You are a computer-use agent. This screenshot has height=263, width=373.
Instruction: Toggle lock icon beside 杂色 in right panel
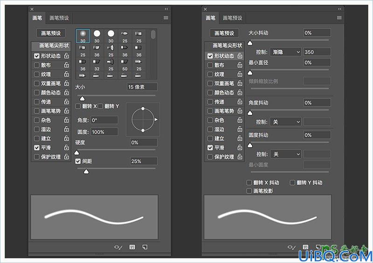(x=240, y=120)
